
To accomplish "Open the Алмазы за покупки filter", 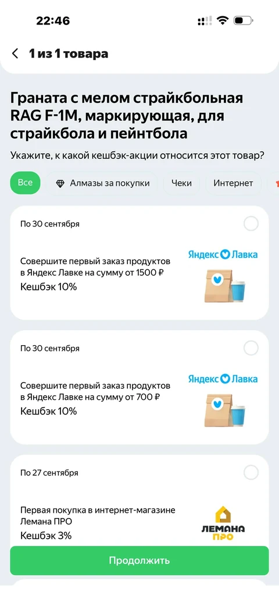I will [102, 183].
